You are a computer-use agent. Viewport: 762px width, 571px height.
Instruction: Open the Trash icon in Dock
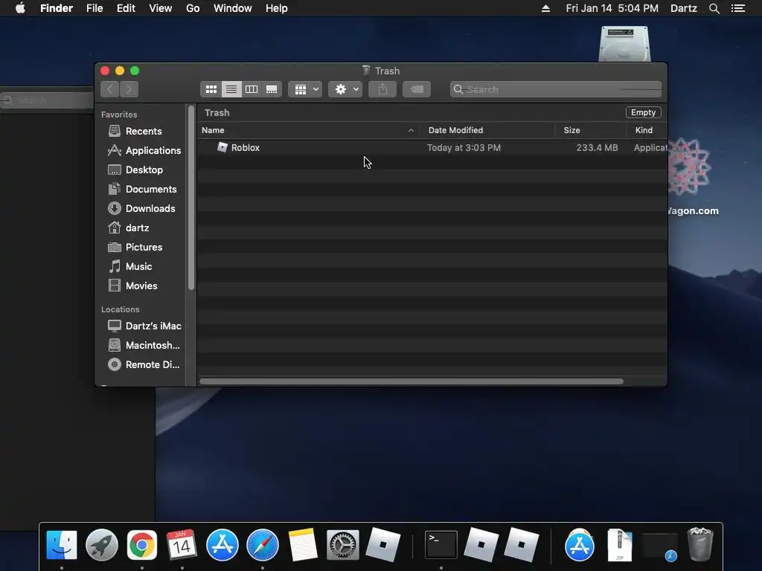[699, 543]
